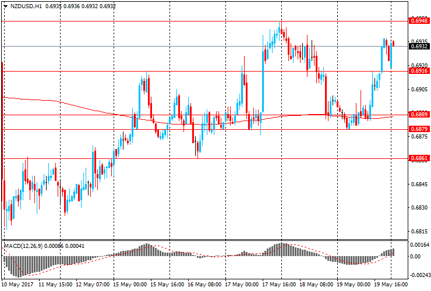Click the 12 May 07:00 time label
The width and height of the screenshot is (431, 291).
point(93,285)
